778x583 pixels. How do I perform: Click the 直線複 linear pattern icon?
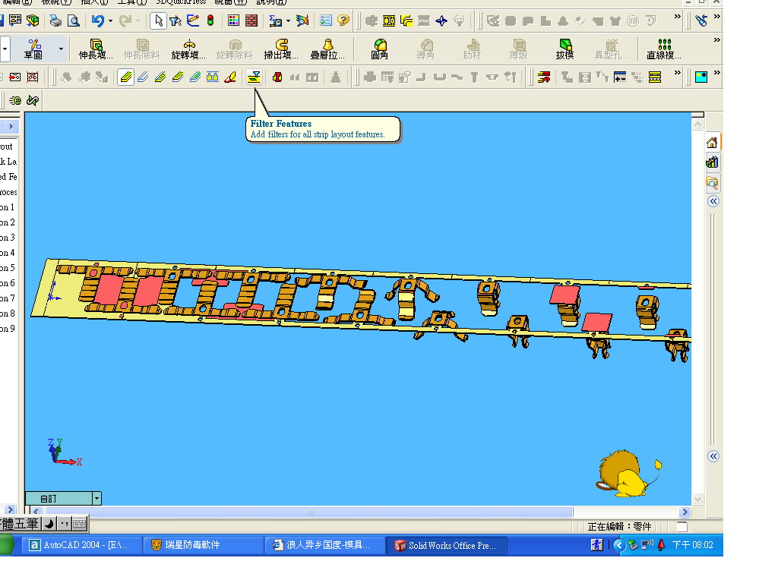664,49
